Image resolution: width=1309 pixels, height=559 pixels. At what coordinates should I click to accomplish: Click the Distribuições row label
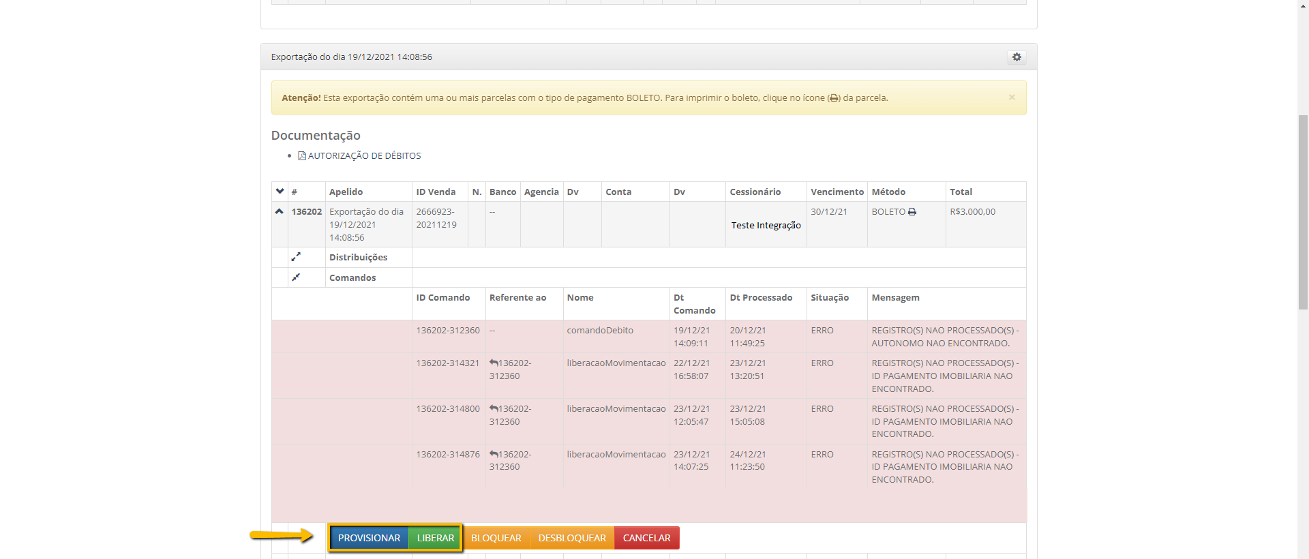pyautogui.click(x=358, y=257)
